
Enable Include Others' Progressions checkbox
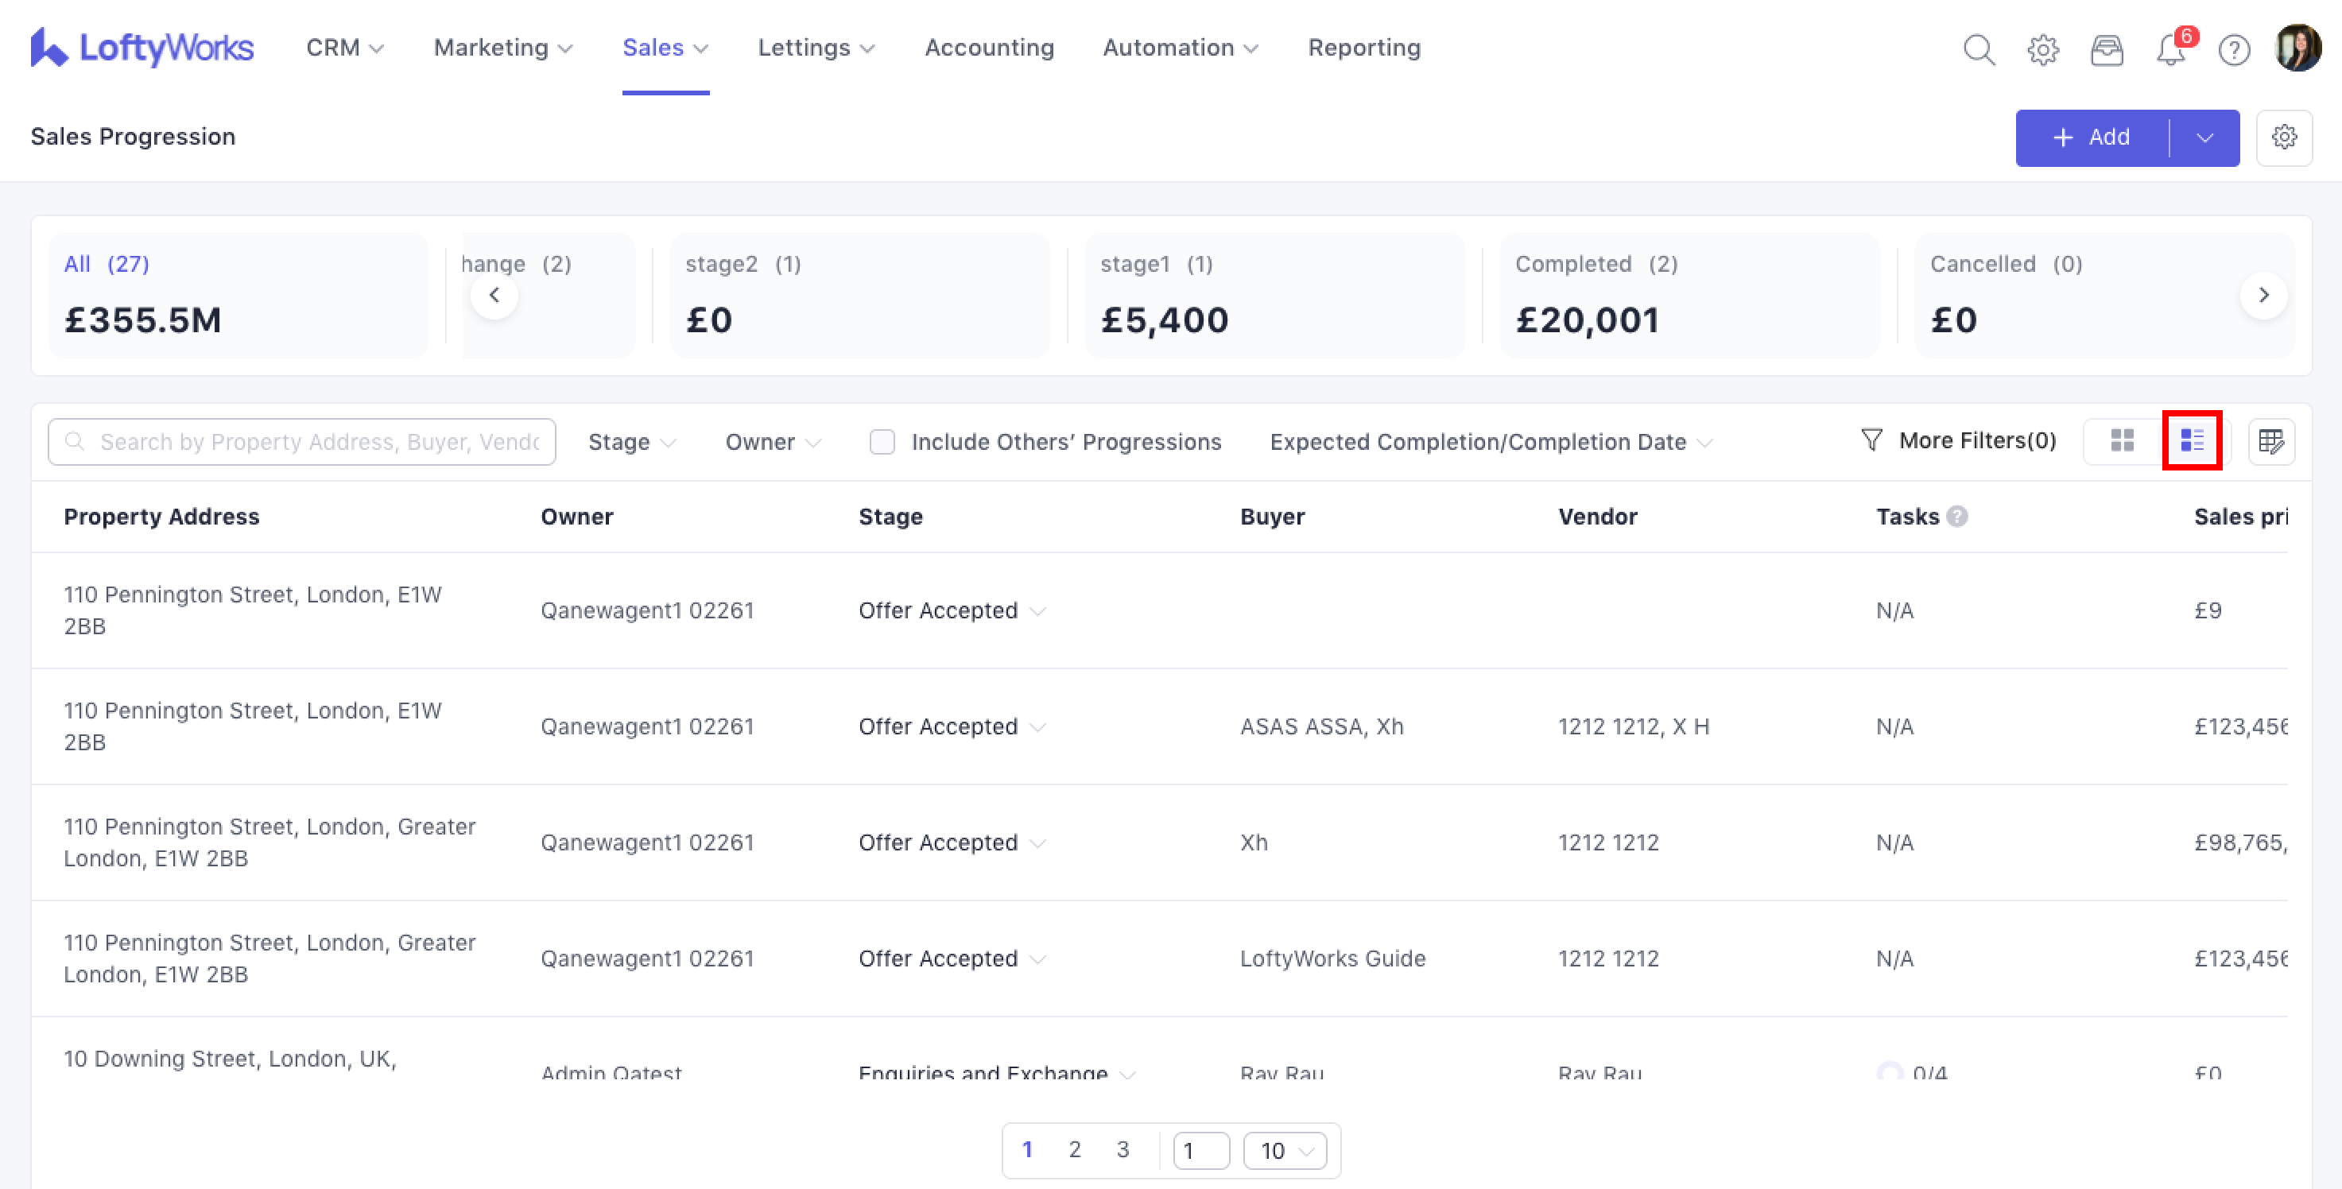coord(882,442)
